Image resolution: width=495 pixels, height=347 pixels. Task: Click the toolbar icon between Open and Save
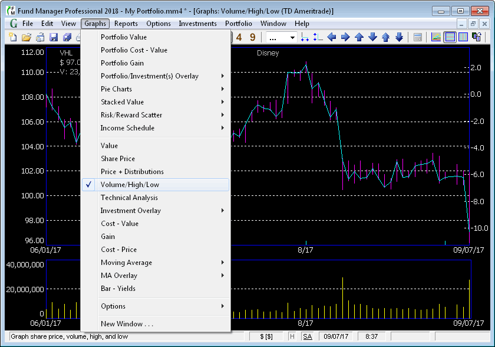(x=40, y=37)
